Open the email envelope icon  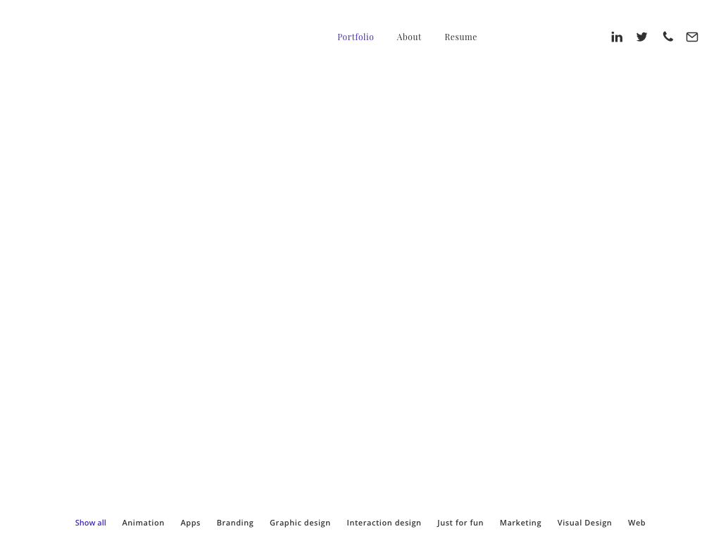[x=692, y=37]
